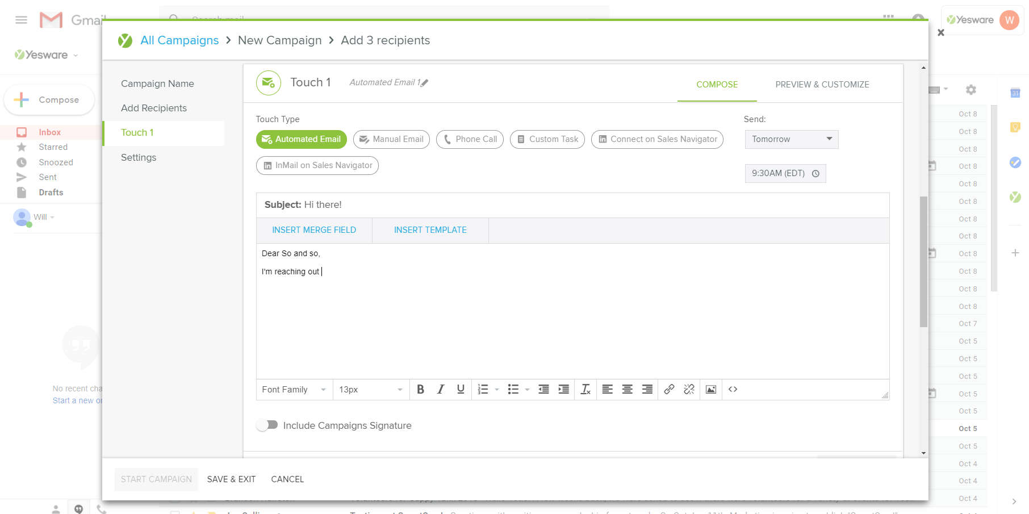Apply underline formatting
The image size is (1029, 514).
tap(461, 389)
